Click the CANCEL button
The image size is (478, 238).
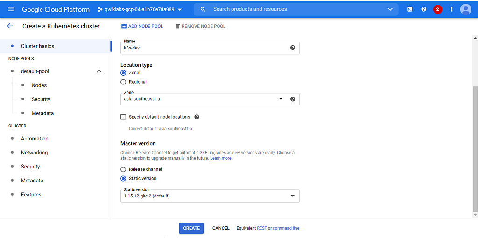(221, 228)
